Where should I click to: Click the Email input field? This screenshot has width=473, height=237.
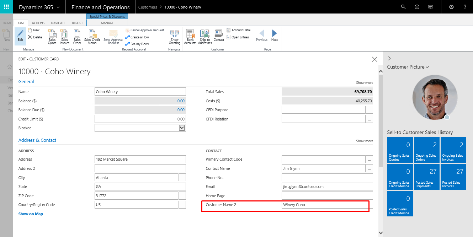327,187
